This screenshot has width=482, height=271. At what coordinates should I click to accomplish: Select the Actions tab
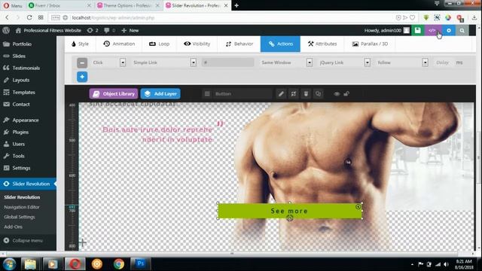click(280, 44)
